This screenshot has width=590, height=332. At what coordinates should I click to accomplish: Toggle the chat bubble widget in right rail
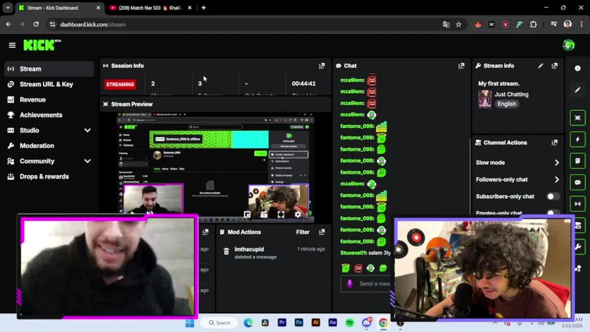(578, 183)
